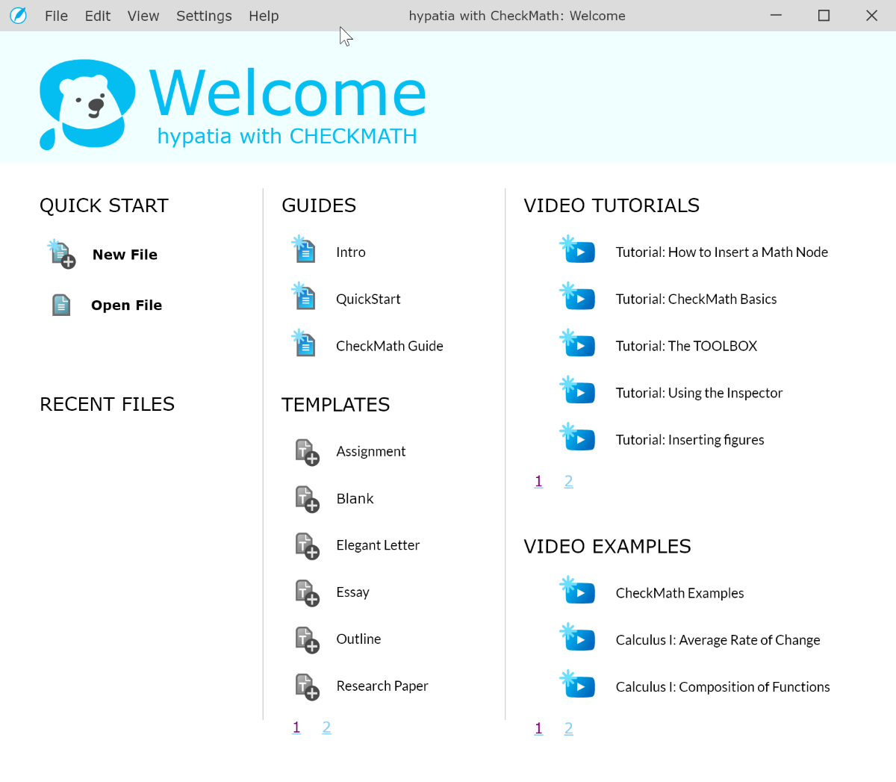Click the QuickStart guide icon
This screenshot has width=896, height=782.
[x=304, y=297]
